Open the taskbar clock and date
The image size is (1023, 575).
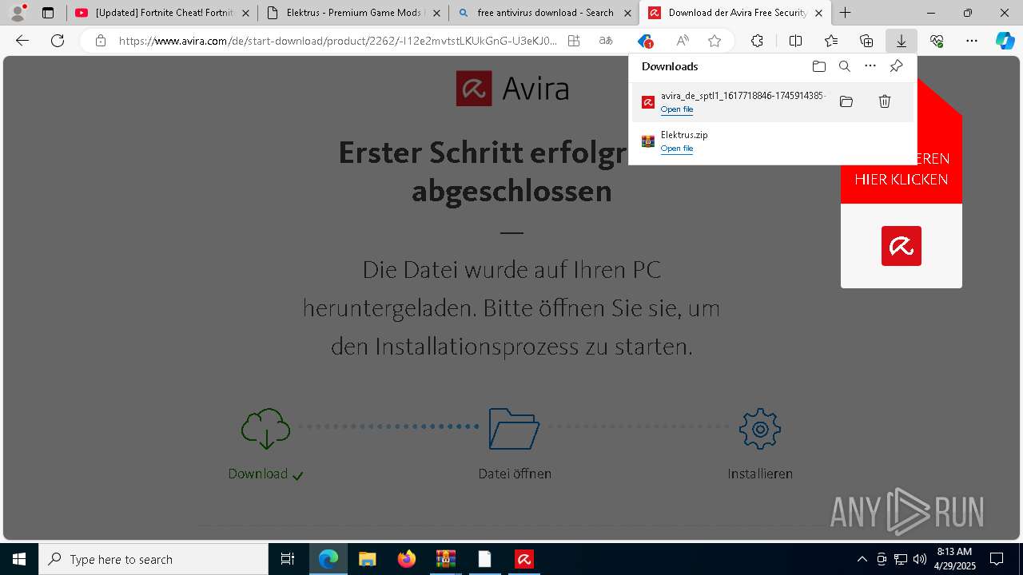pos(955,559)
